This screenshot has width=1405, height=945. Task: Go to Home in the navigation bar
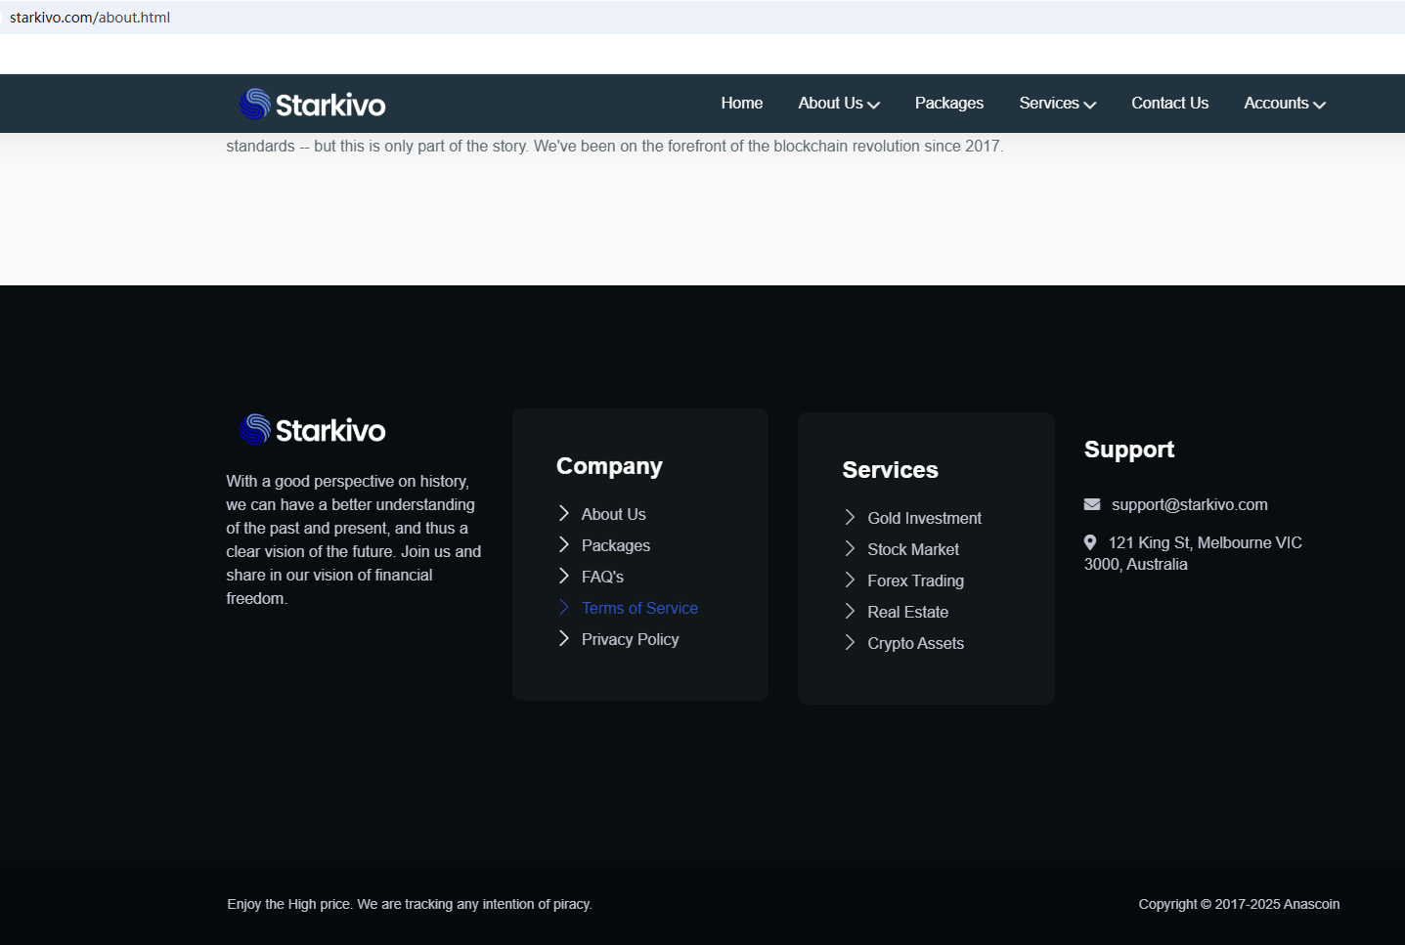pyautogui.click(x=741, y=104)
